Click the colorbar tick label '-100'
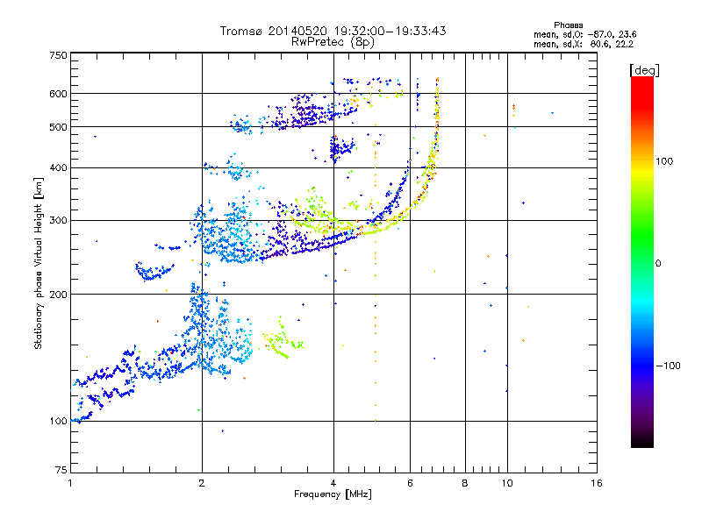Viewport: 702px width, 526px height. click(x=669, y=366)
